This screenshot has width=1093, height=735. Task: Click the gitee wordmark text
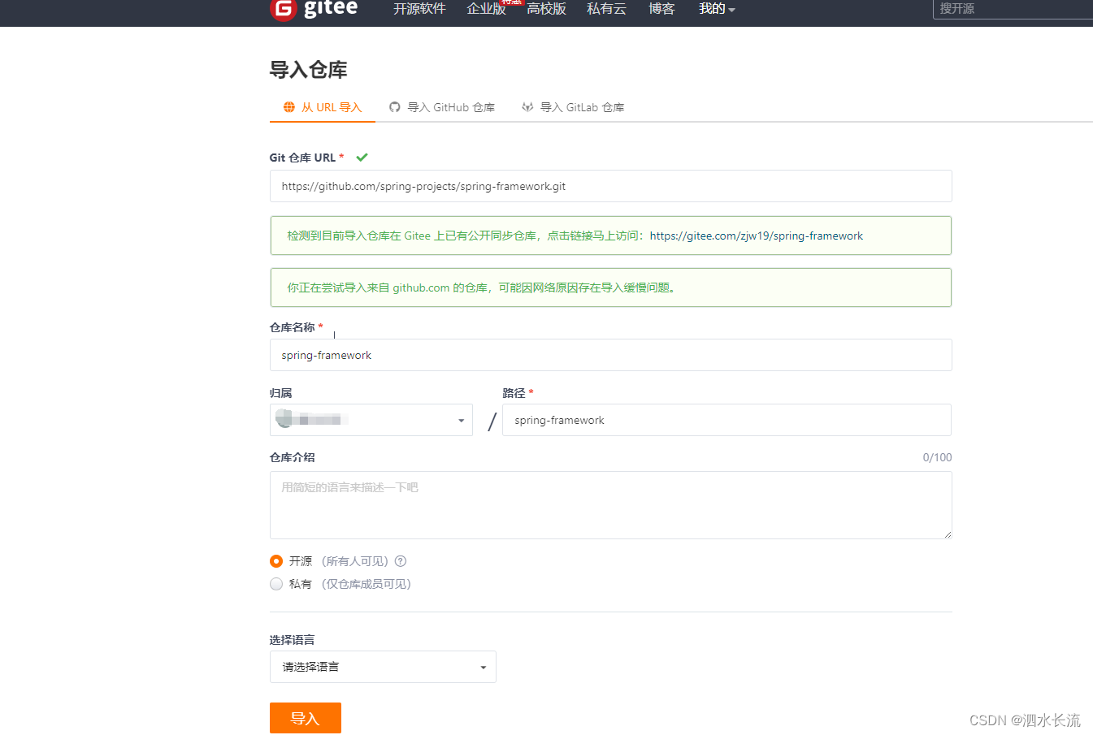pyautogui.click(x=331, y=9)
